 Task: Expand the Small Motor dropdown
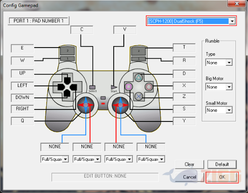point(219,110)
